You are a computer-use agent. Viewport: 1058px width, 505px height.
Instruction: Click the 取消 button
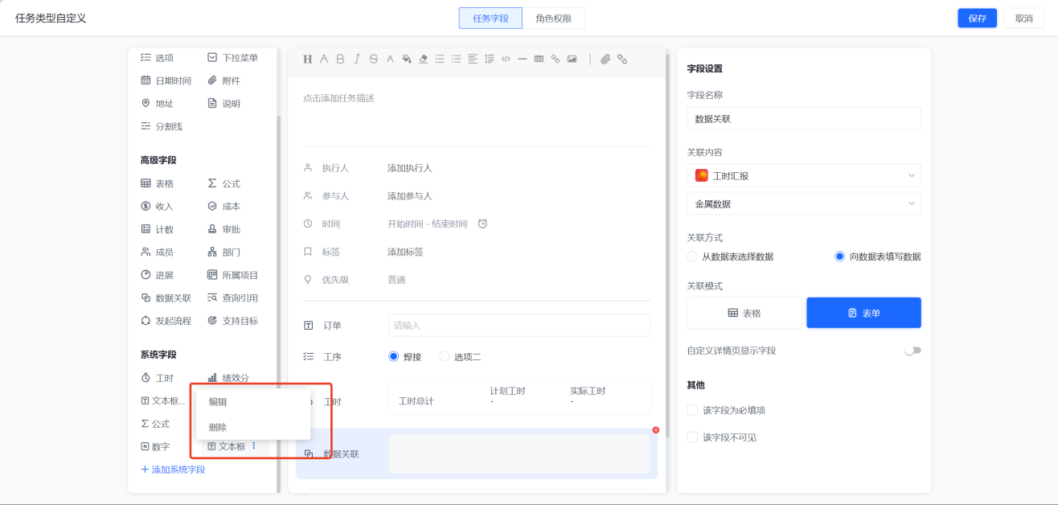click(1024, 18)
